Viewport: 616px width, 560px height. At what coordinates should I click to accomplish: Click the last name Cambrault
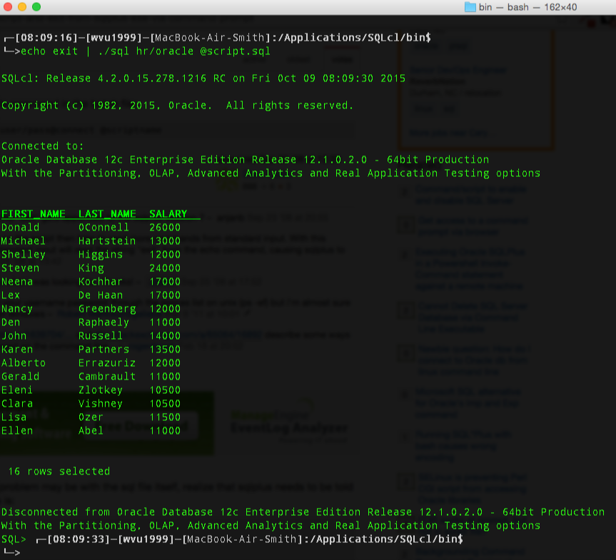(107, 377)
